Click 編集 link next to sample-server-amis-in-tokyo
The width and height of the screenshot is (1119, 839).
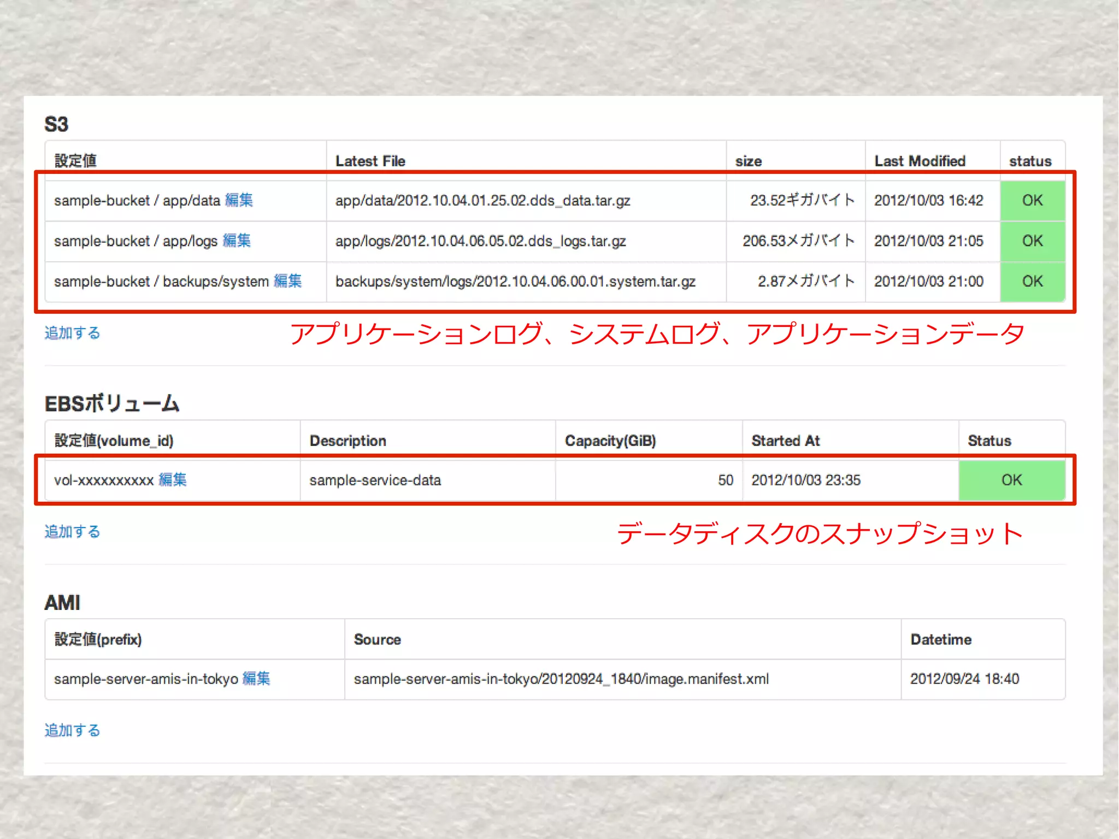pyautogui.click(x=256, y=679)
